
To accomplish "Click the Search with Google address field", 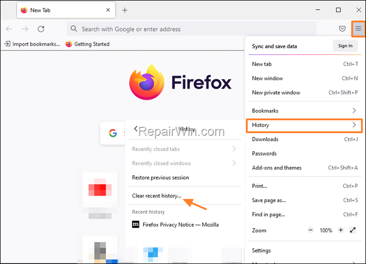I will (x=192, y=29).
